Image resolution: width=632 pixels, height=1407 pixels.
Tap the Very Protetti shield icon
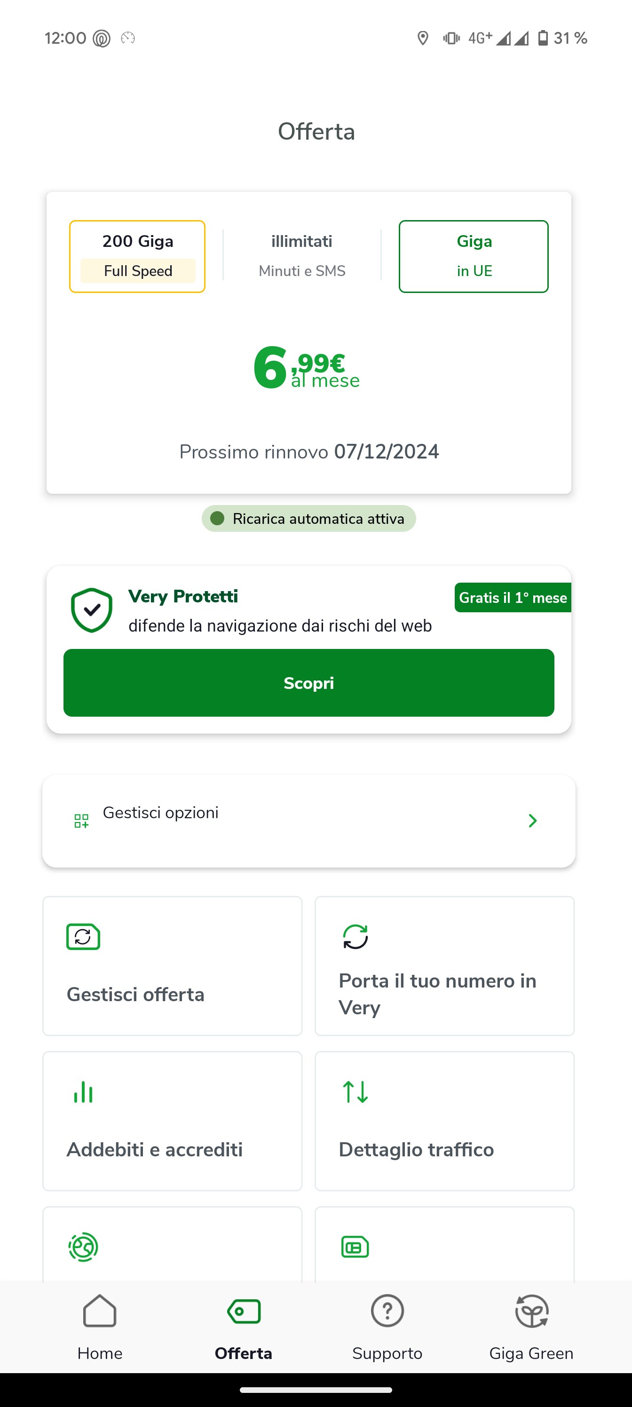(92, 610)
